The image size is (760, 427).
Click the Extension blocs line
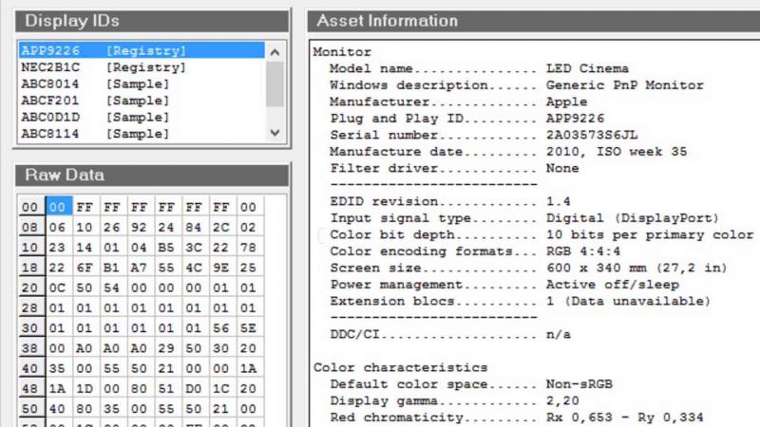coord(520,301)
